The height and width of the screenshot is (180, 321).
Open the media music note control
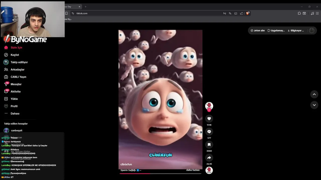[x=312, y=13]
